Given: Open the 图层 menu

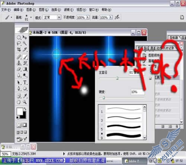Looking at the screenshot, I should pyautogui.click(x=44, y=10).
